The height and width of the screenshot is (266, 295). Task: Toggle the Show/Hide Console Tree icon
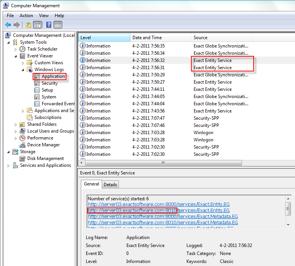(38, 25)
